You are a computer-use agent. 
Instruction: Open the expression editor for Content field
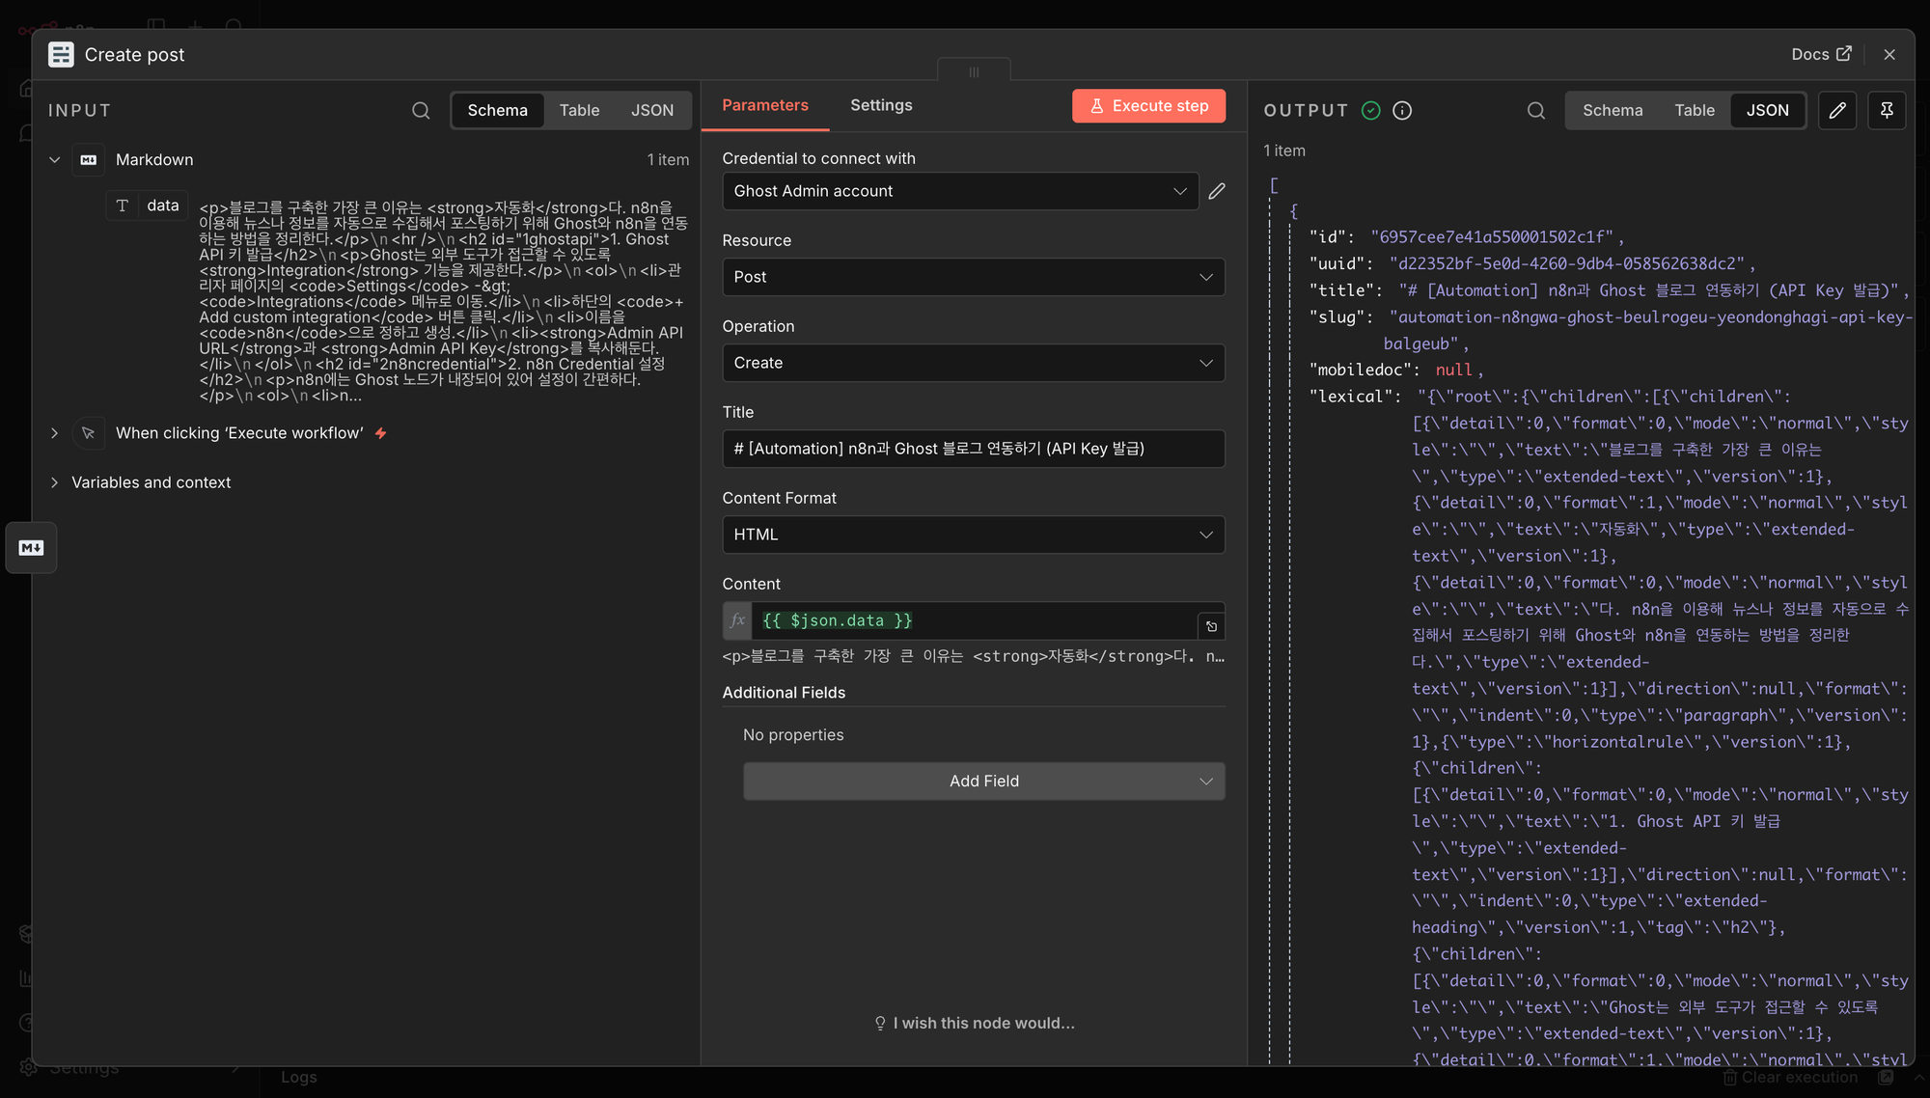point(1211,626)
